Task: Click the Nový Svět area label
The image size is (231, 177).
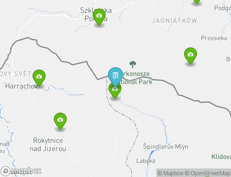Action: 16,74
